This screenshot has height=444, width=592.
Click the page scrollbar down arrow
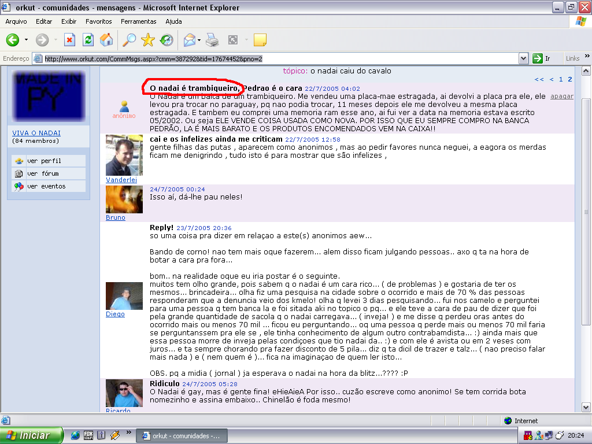tap(586, 408)
